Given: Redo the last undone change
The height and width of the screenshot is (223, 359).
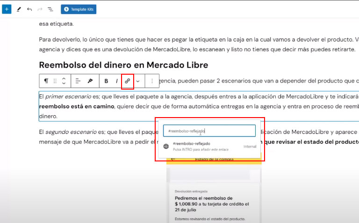Looking at the screenshot, I should [40, 9].
